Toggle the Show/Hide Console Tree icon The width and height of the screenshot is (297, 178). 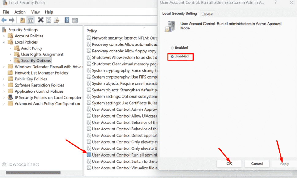pyautogui.click(x=30, y=20)
